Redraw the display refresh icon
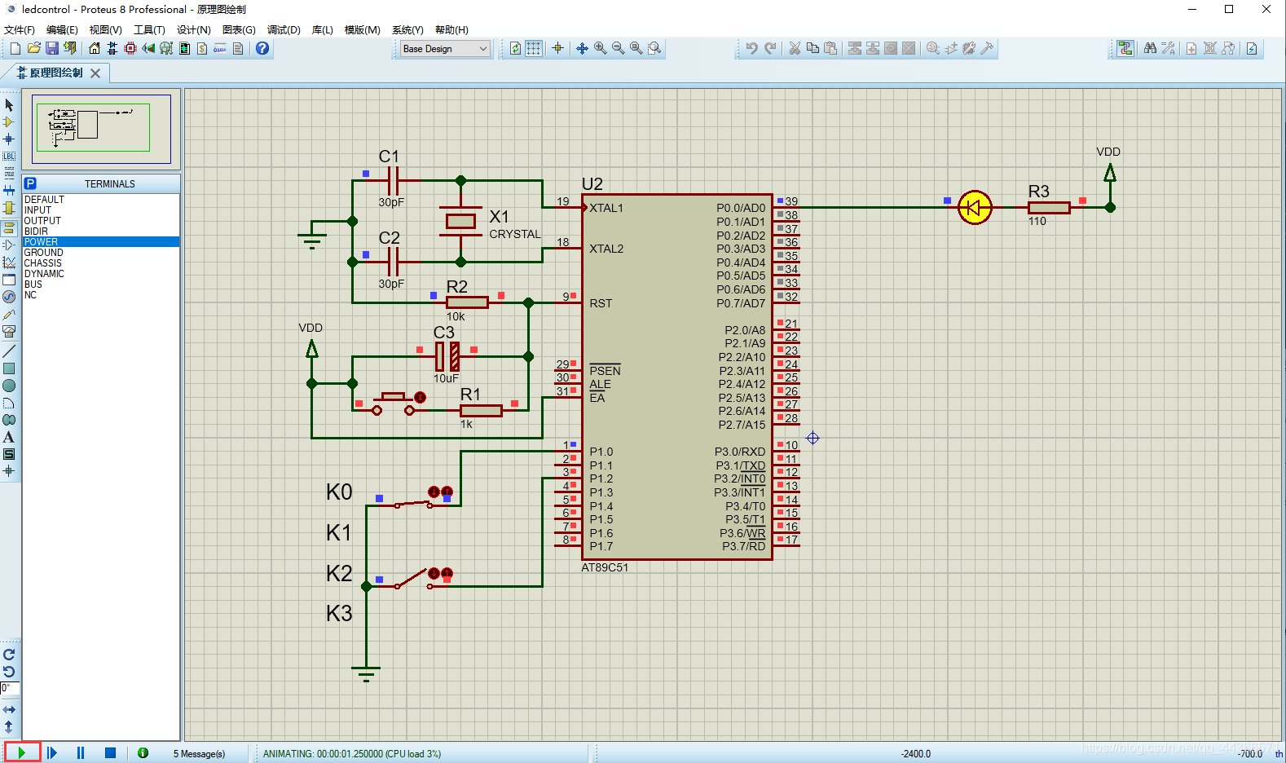The height and width of the screenshot is (763, 1286). click(515, 49)
